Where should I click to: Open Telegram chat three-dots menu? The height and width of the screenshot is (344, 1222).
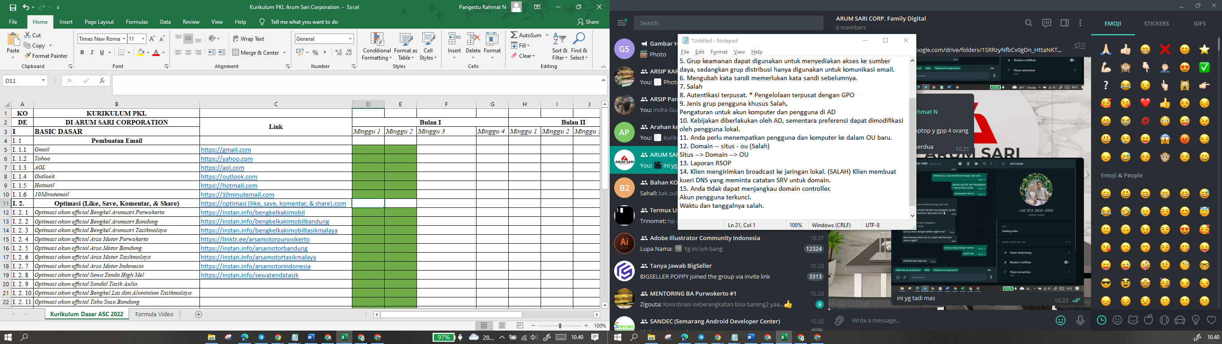click(x=1080, y=23)
